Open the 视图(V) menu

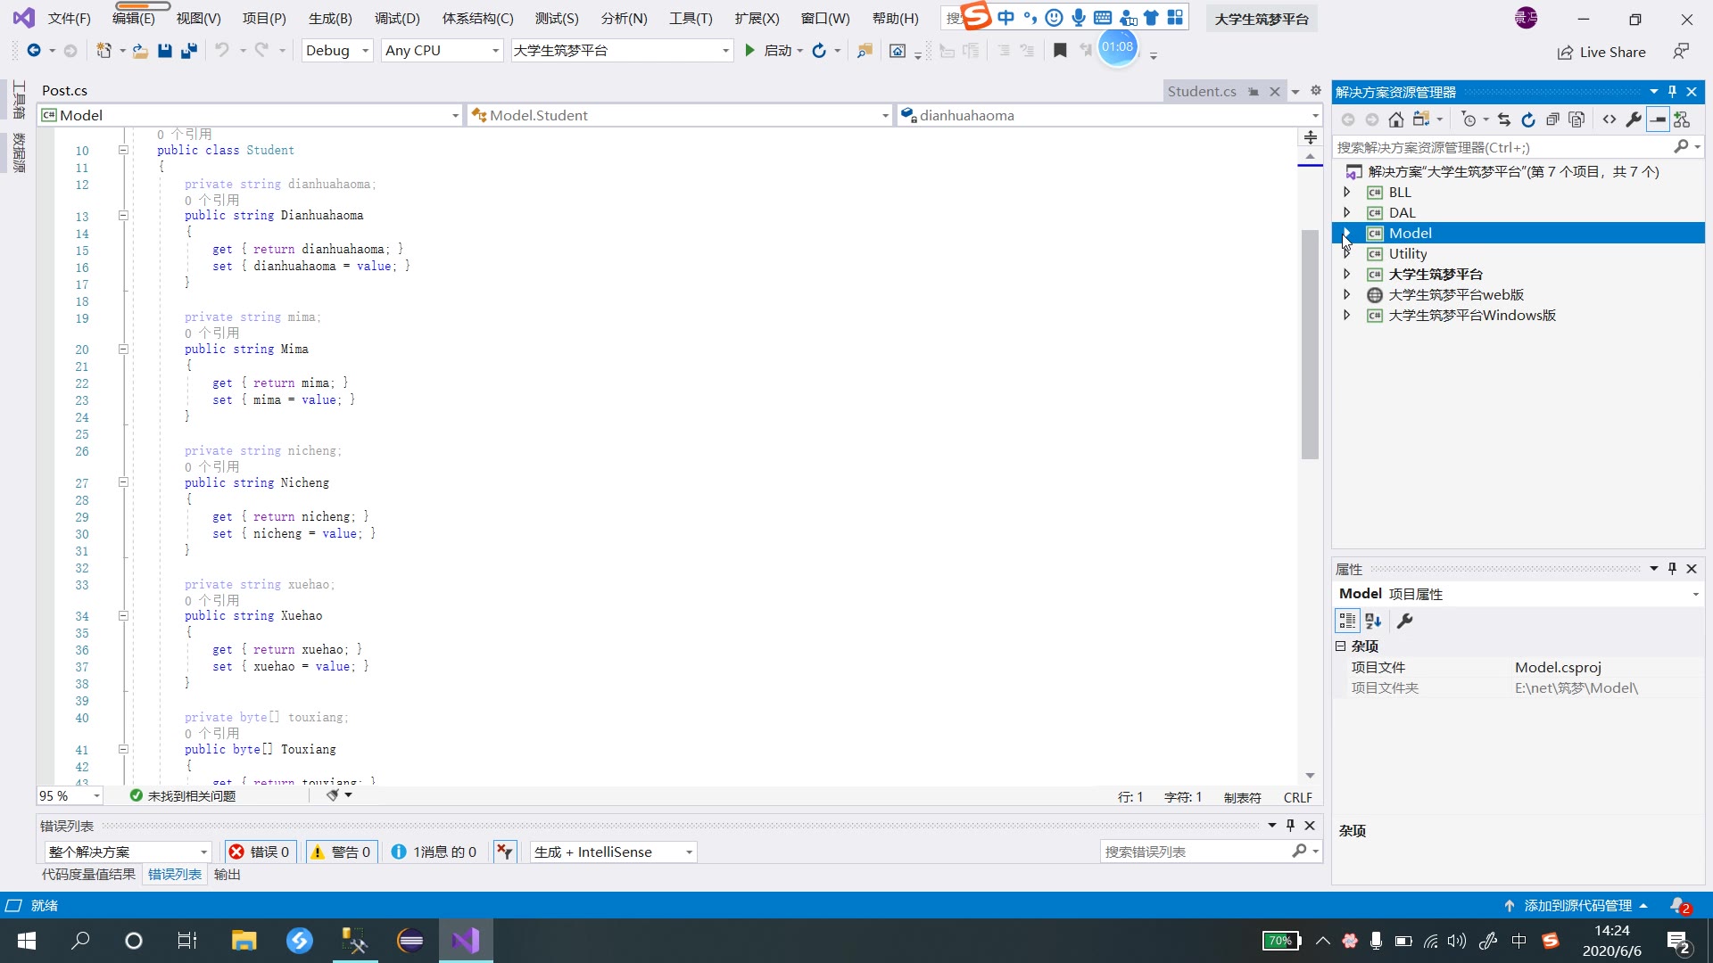click(196, 19)
